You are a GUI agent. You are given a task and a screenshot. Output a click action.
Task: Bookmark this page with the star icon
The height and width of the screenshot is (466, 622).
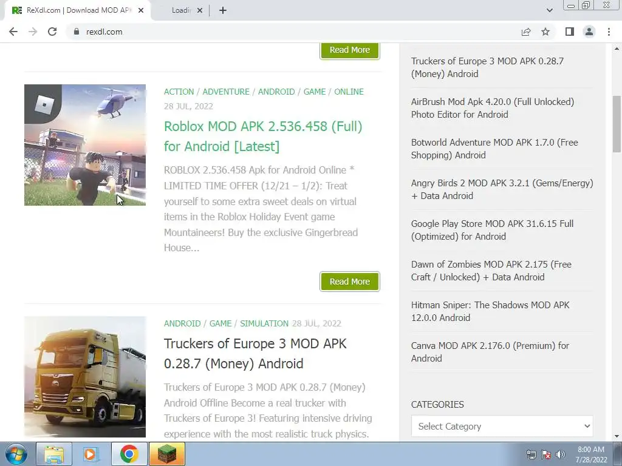point(545,32)
